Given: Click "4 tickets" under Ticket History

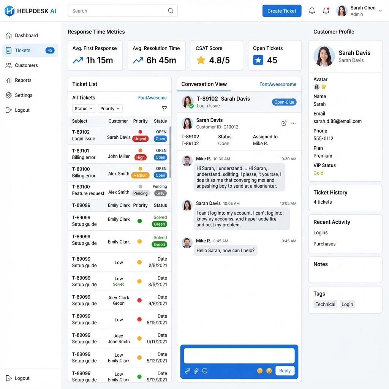Looking at the screenshot, I should [x=323, y=202].
